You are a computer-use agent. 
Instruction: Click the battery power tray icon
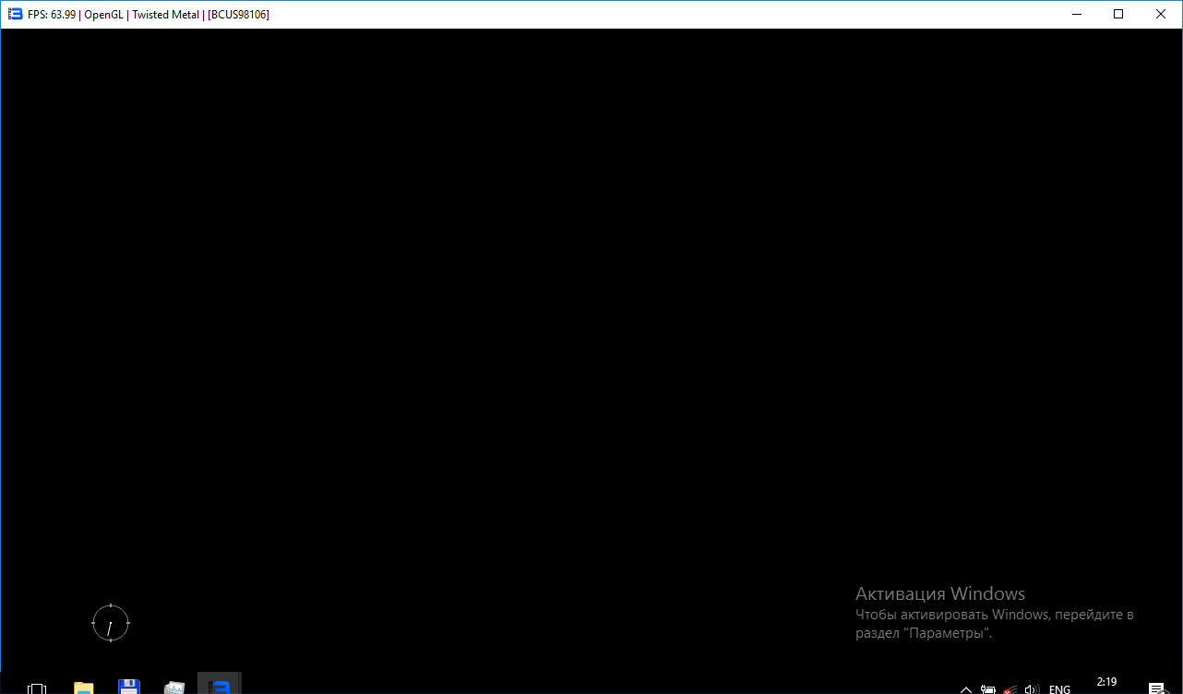coord(988,688)
